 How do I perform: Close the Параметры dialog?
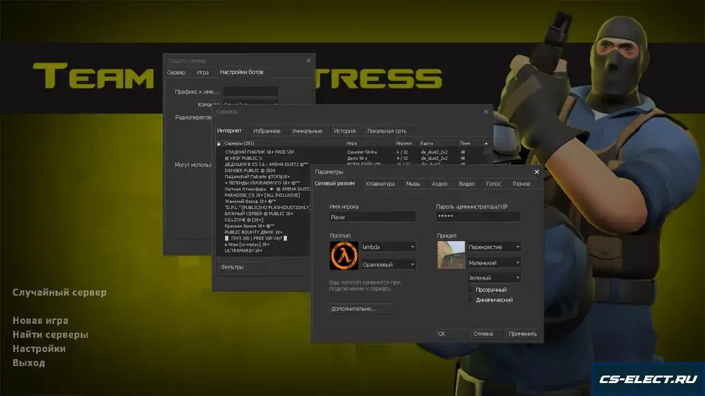tap(536, 172)
